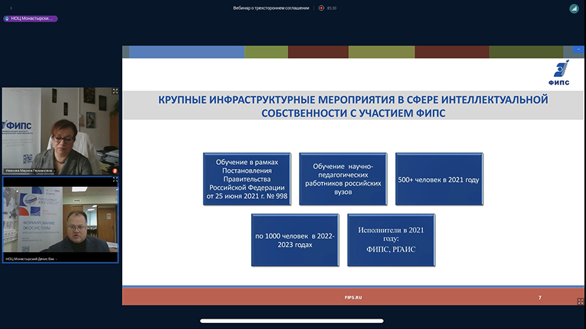The image size is (586, 329).
Task: Collapse the shared screen using the blue minus button
Action: [x=578, y=51]
